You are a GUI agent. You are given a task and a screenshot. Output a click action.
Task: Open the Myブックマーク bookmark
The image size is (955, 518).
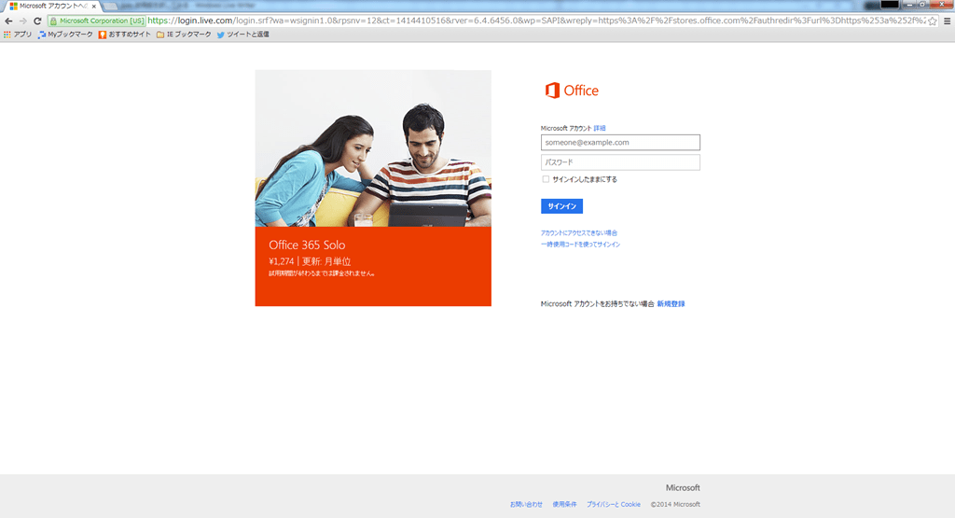click(65, 35)
